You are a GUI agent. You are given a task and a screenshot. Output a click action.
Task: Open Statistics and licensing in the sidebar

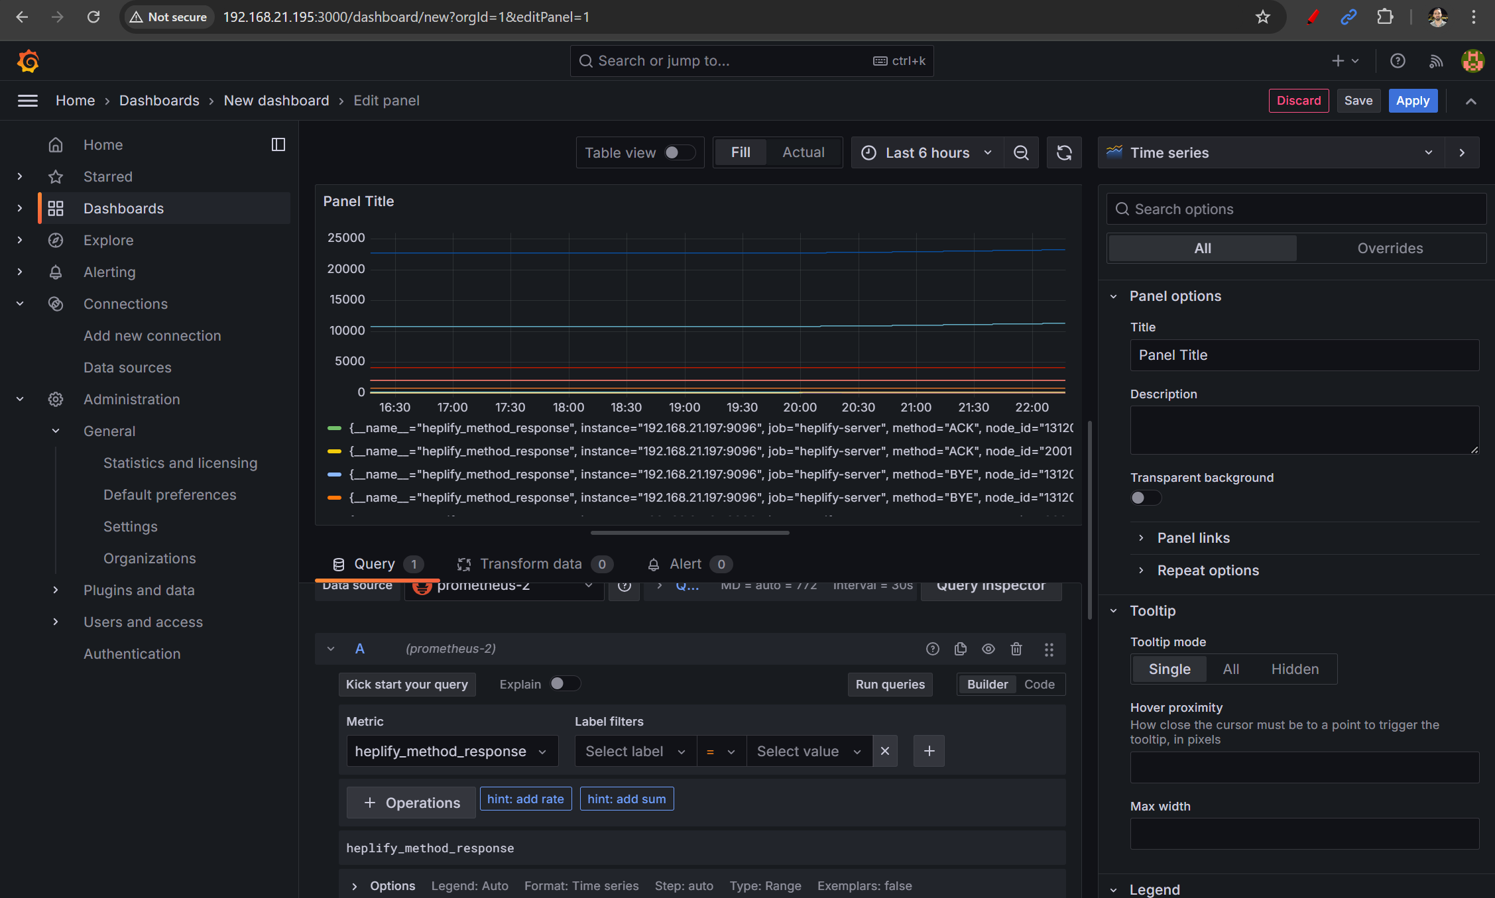tap(180, 463)
